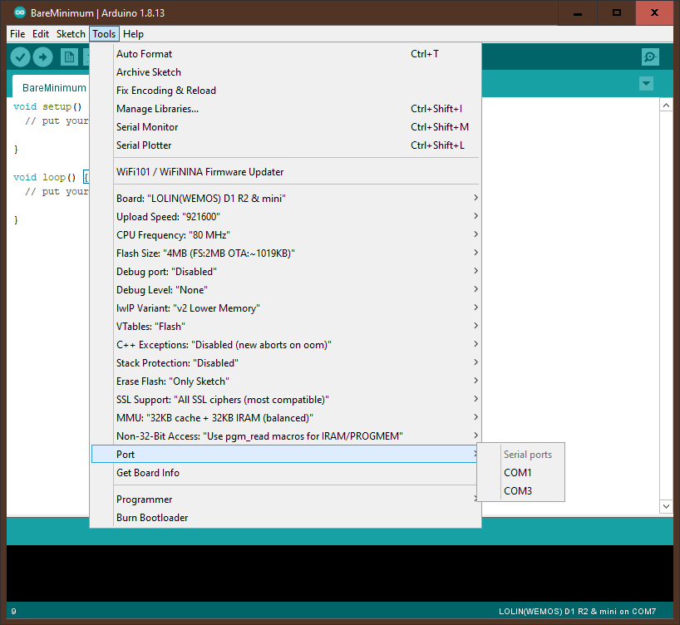Viewport: 680px width, 625px height.
Task: Open Serial Plotter entry
Action: (285, 145)
